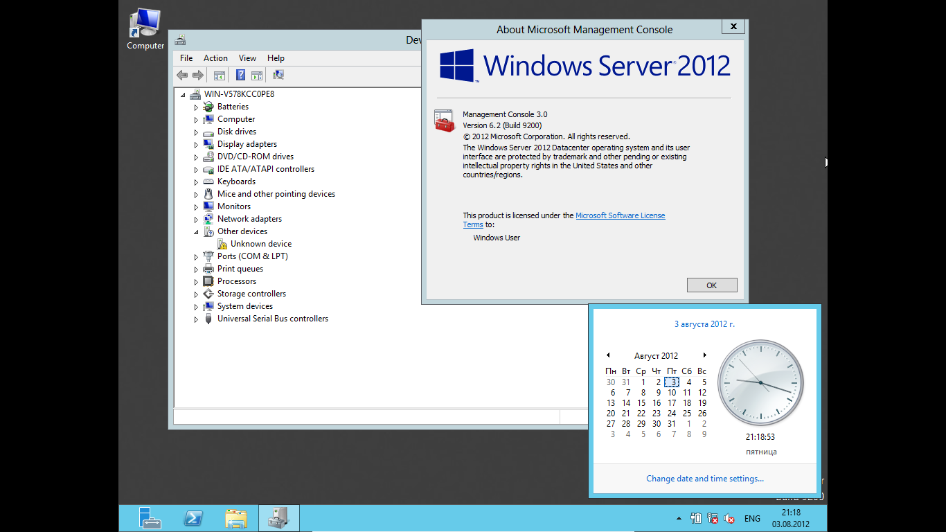Click the date 3 августа 2012 г.
The image size is (946, 532).
pos(705,323)
